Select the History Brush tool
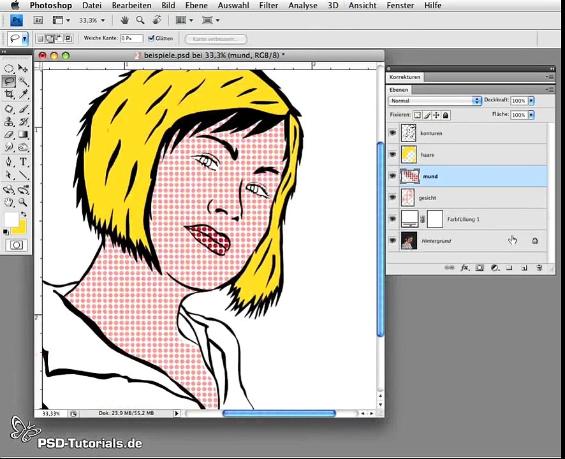This screenshot has height=459, width=565. 23,122
